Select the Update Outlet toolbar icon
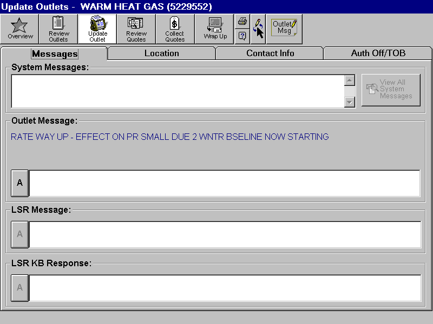The width and height of the screenshot is (433, 324). pos(97,29)
